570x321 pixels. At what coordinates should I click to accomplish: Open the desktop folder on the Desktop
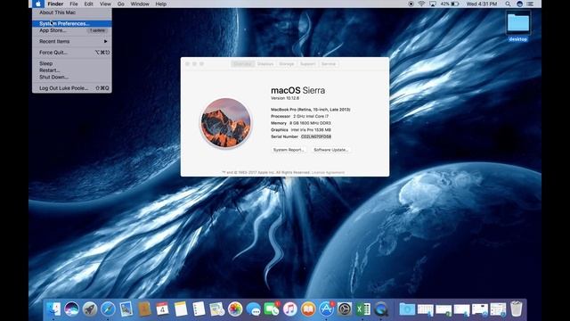click(x=518, y=27)
